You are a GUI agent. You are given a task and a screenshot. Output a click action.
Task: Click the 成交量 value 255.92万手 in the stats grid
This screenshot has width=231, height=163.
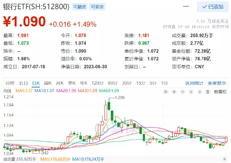pos(202,36)
